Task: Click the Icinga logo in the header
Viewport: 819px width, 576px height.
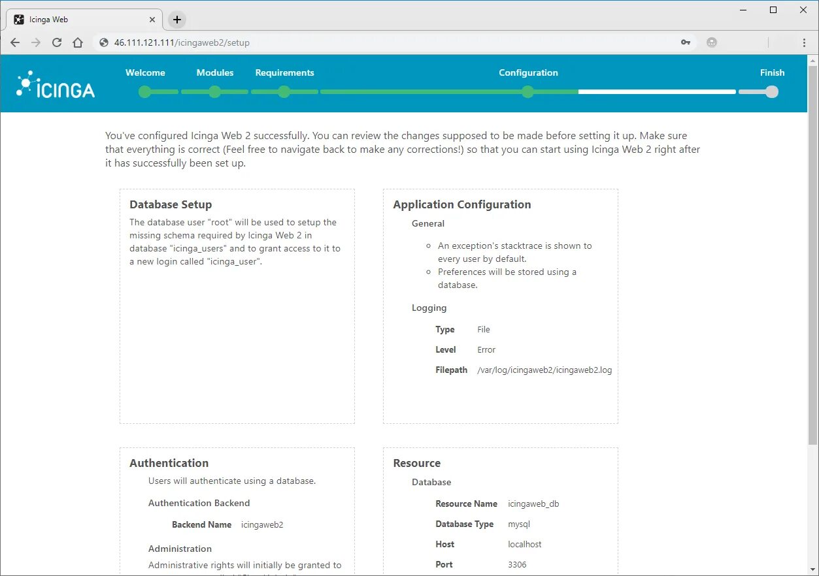Action: click(56, 84)
